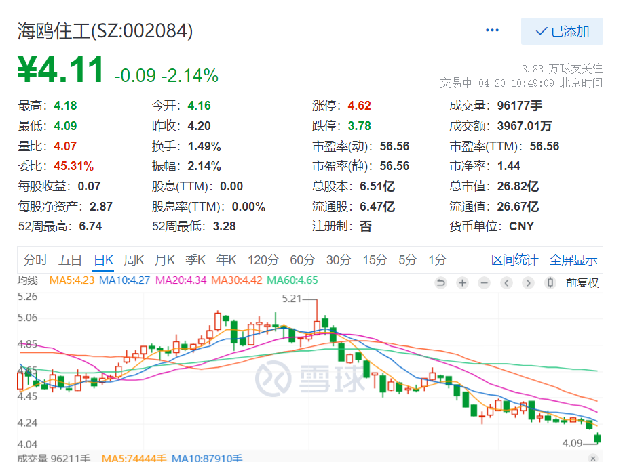625x462 pixels.
Task: Close the volume panel with the X icon
Action: [593, 458]
